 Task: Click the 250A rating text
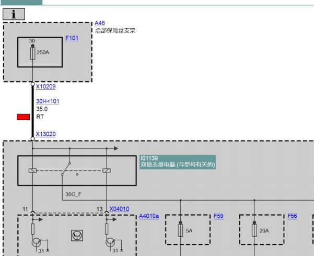coord(43,52)
